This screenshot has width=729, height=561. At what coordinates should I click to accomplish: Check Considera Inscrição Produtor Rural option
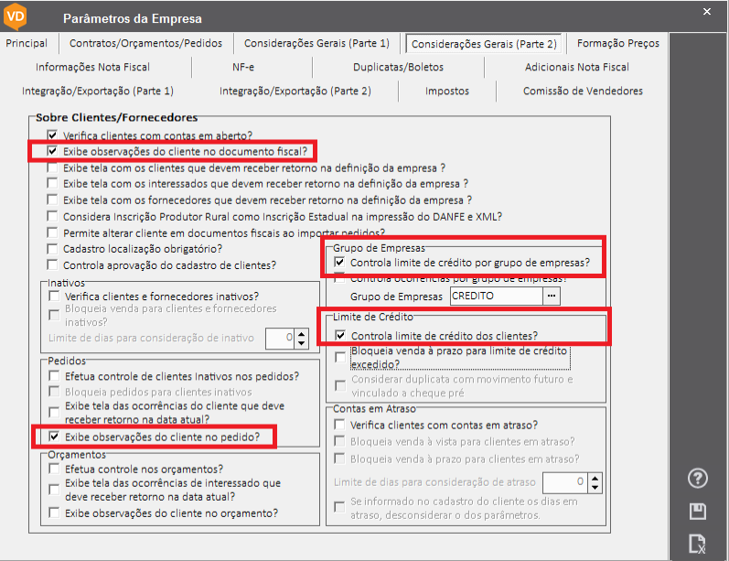tap(52, 216)
